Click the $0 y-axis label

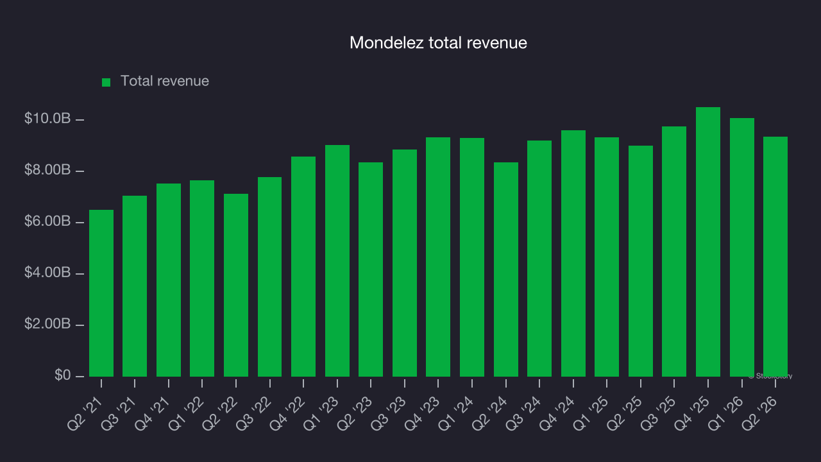click(x=63, y=375)
